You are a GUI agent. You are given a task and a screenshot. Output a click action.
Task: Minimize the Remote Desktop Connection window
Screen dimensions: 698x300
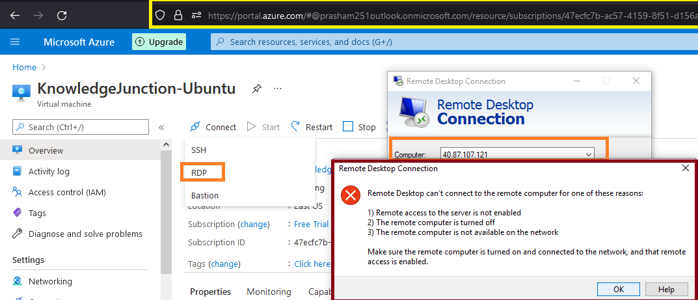coord(577,81)
